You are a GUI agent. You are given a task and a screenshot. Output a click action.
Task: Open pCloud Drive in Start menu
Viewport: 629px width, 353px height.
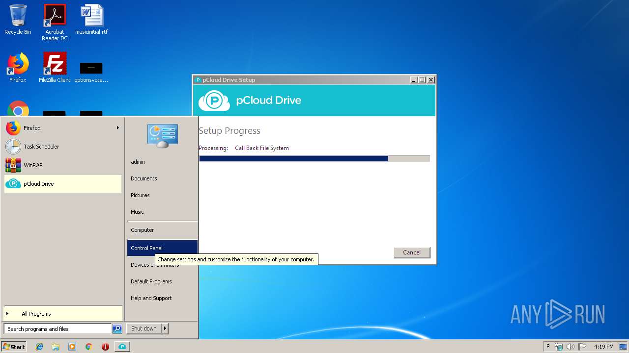pos(63,184)
